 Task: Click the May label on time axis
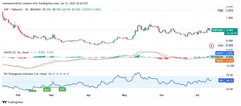(x=124, y=95)
